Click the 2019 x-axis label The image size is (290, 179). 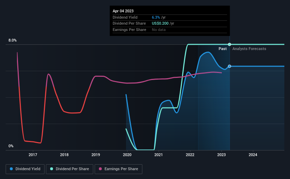96,155
